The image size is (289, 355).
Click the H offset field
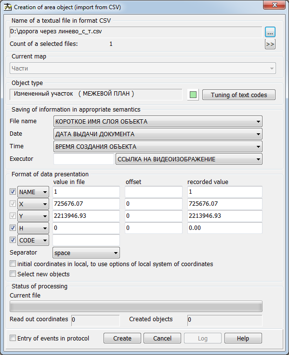[154, 228]
